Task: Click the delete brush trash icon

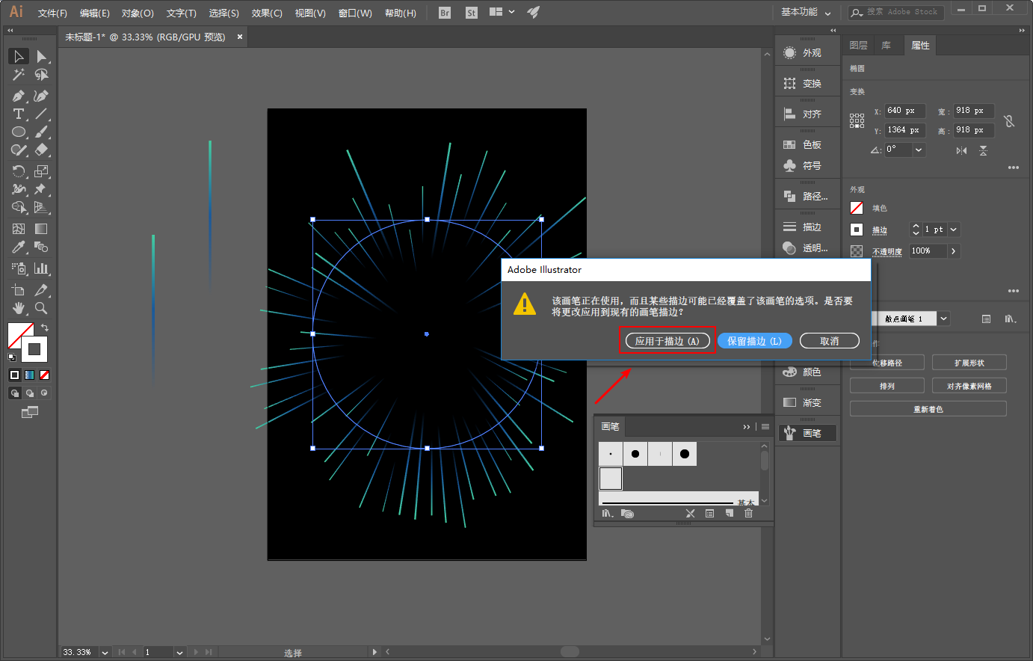Action: coord(748,514)
